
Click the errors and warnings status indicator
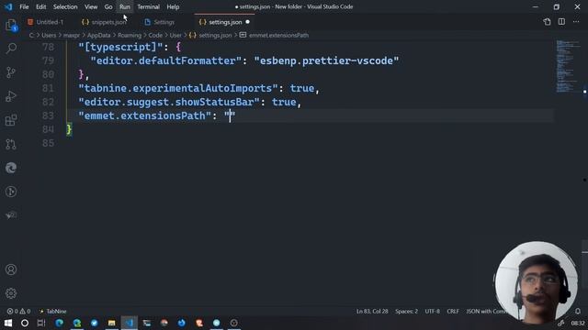click(x=18, y=312)
